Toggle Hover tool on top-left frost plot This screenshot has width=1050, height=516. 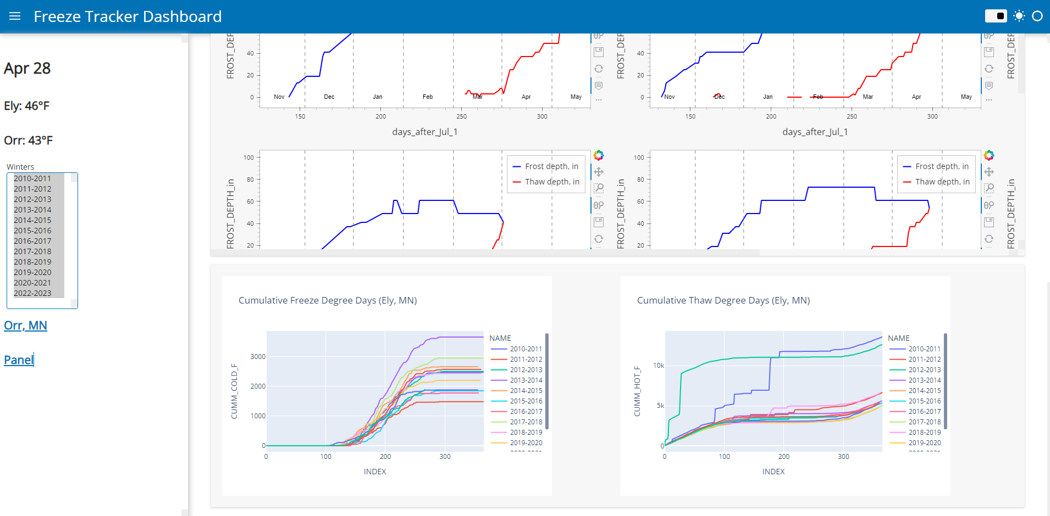point(599,86)
